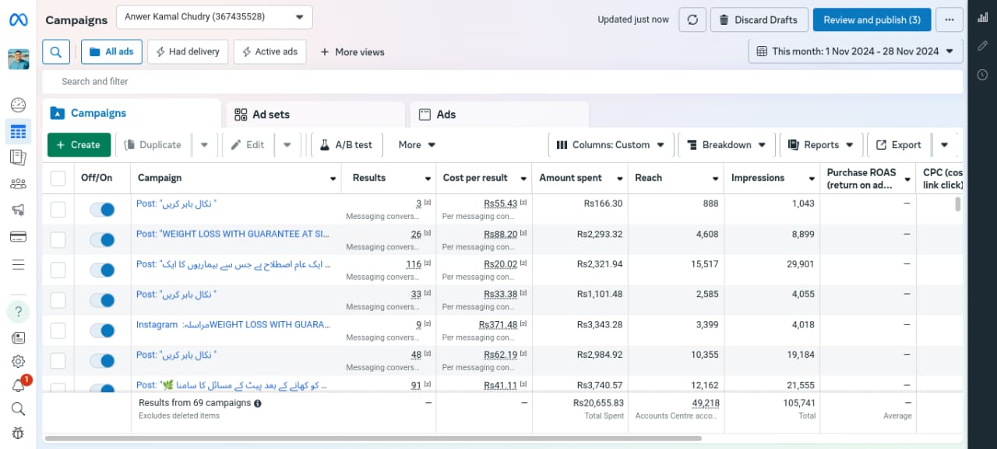Click the refresh icon beside Updated just now
Image resolution: width=997 pixels, height=449 pixels.
point(692,19)
